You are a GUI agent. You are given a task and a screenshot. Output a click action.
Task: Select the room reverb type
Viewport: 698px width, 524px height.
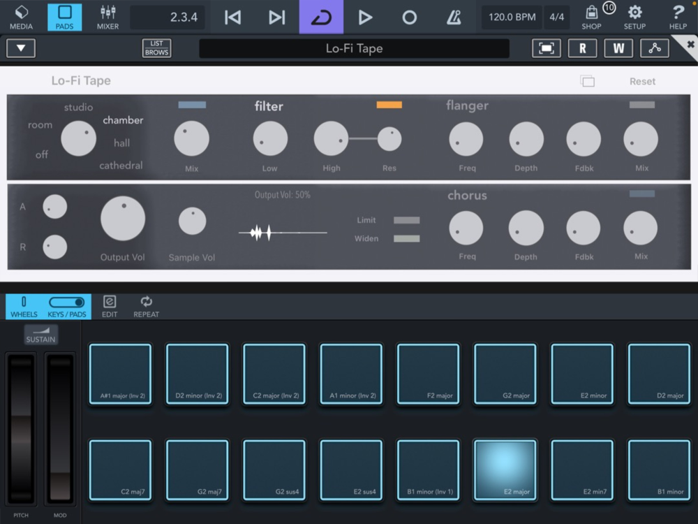(x=40, y=125)
